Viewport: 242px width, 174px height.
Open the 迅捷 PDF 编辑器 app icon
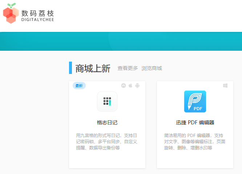point(195,101)
